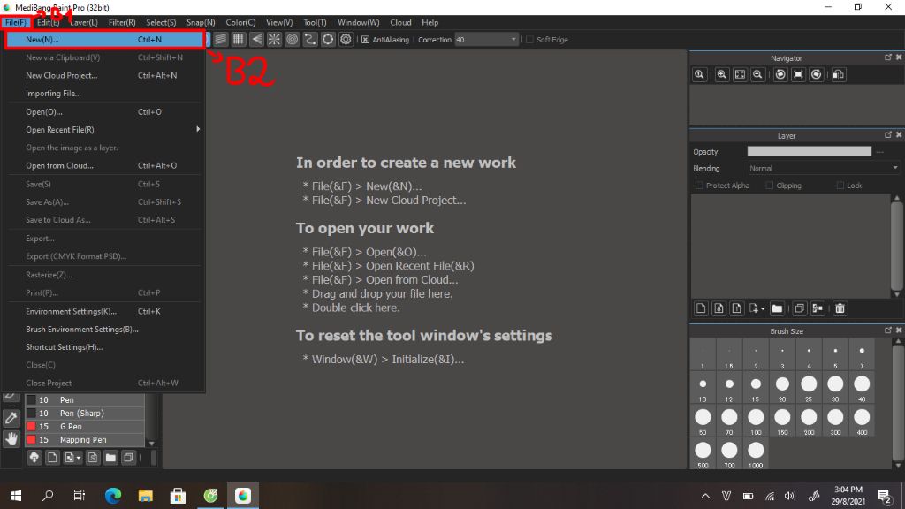
Task: Open Environment Settings menu entry
Action: (x=104, y=312)
